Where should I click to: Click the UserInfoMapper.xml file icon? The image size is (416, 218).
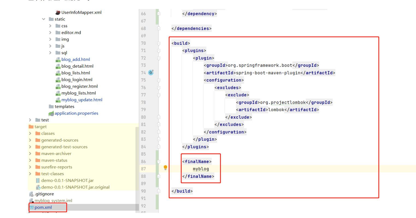(58, 12)
